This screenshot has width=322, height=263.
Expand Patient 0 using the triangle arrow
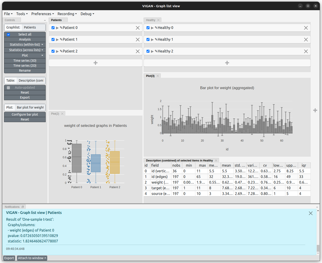click(57, 28)
